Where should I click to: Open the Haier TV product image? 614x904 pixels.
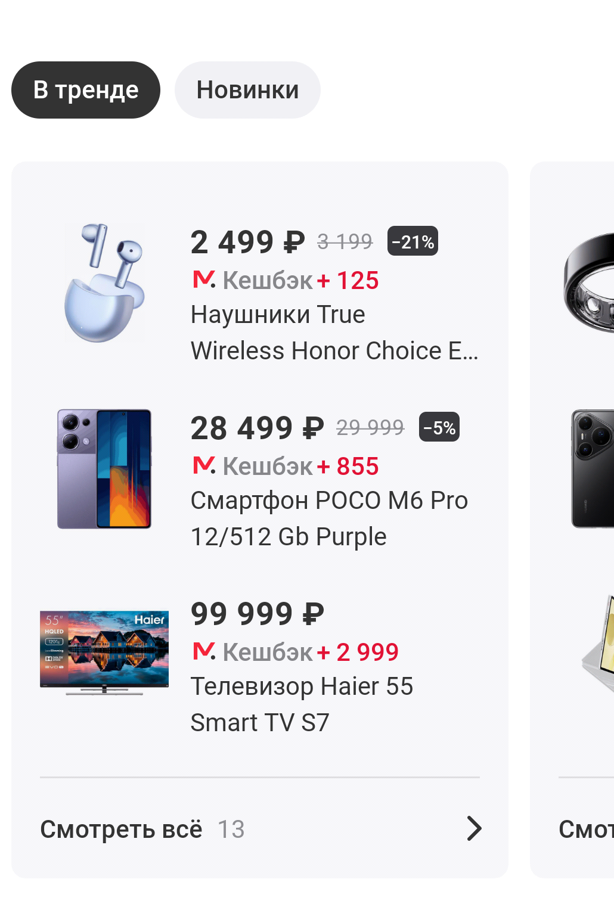104,653
